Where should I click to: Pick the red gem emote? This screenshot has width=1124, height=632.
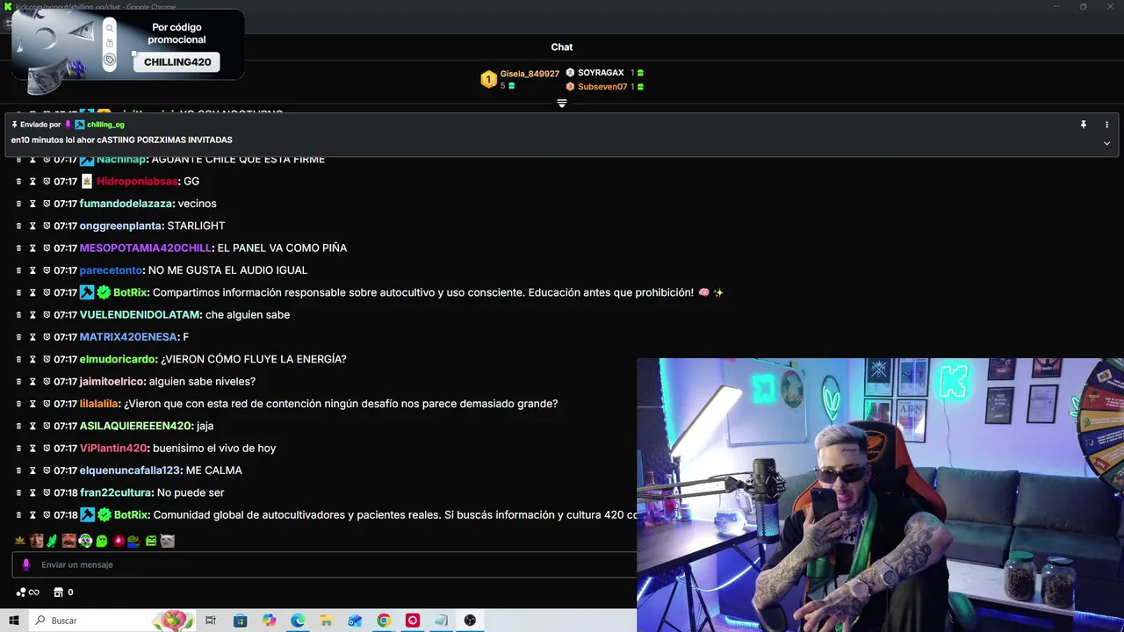coord(118,541)
